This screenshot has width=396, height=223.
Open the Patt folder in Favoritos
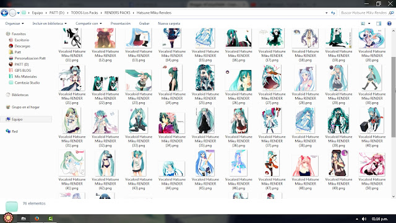point(15,52)
